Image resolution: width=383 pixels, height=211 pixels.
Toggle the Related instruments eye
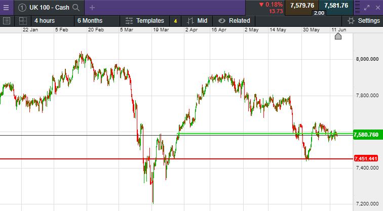click(x=221, y=21)
